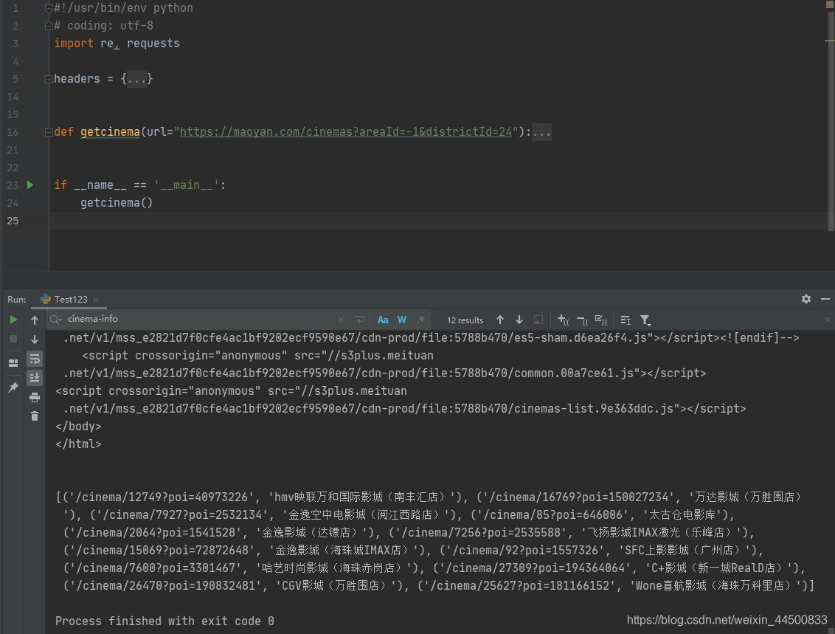Click the '12 results' counter

(465, 320)
